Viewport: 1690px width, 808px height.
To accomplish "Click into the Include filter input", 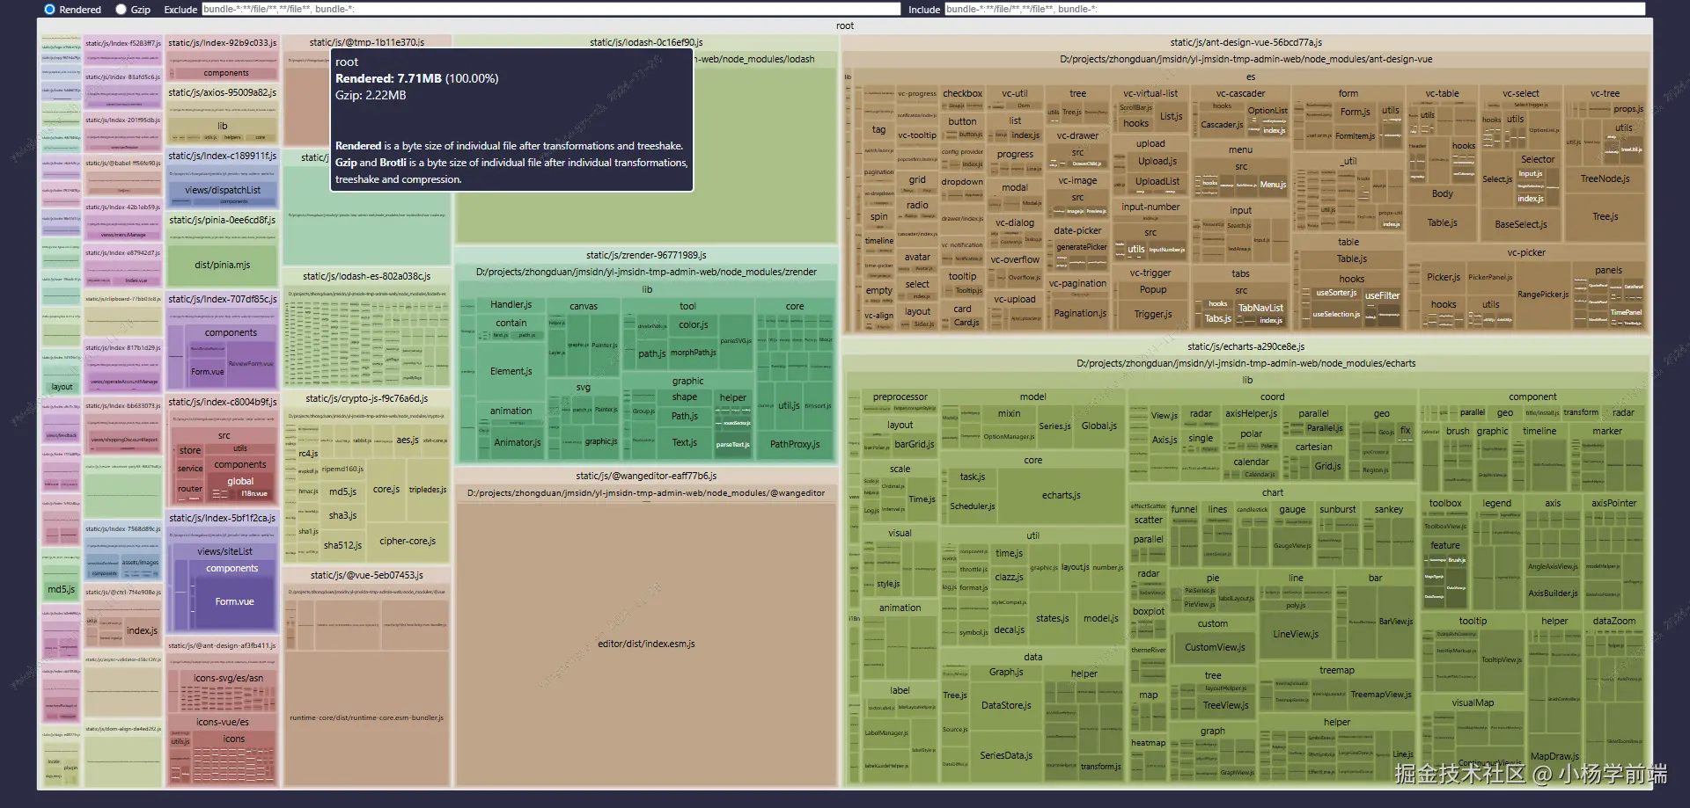I will coord(1295,9).
